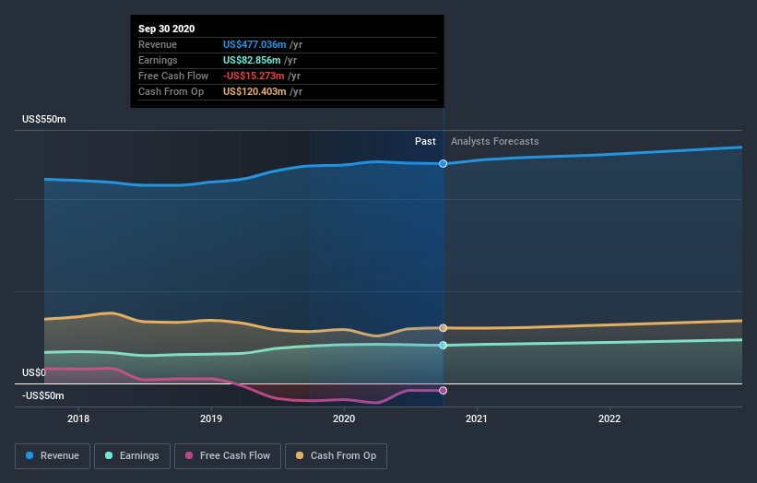Screen dimensions: 757x483
Task: Click the Analysts Forecasts label
Action: pos(495,141)
